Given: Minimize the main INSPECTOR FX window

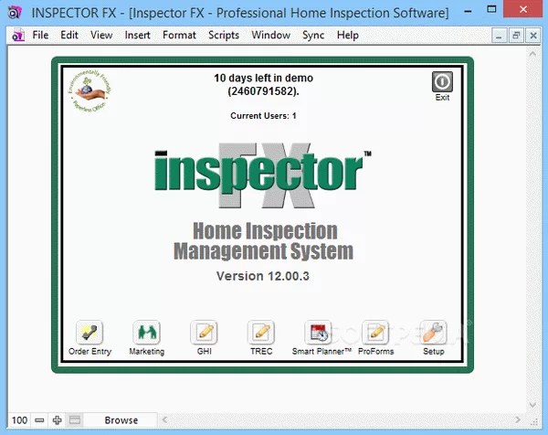Looking at the screenshot, I should 468,10.
